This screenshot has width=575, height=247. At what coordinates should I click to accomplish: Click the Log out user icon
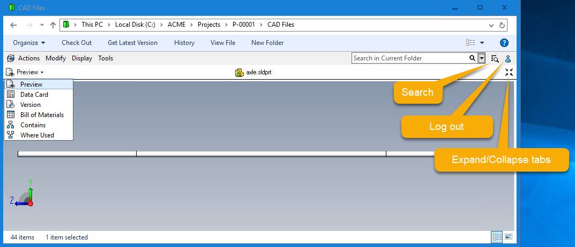508,59
